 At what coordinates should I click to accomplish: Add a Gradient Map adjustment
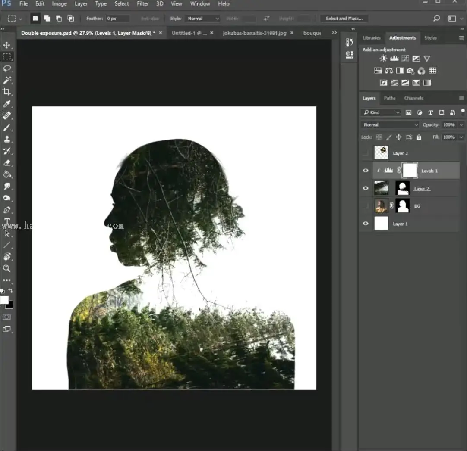point(427,83)
